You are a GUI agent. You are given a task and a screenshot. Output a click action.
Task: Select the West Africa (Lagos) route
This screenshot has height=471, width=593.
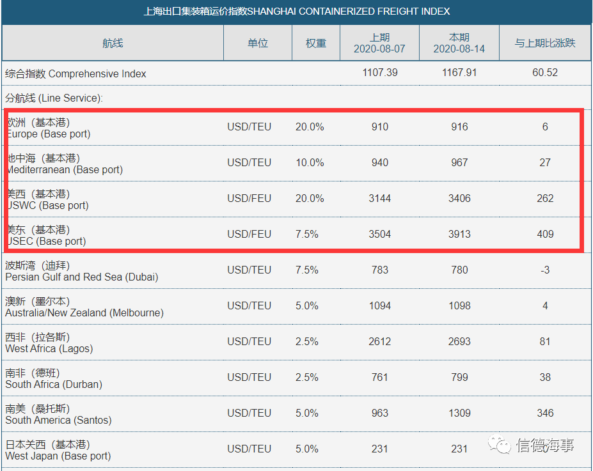coord(49,343)
